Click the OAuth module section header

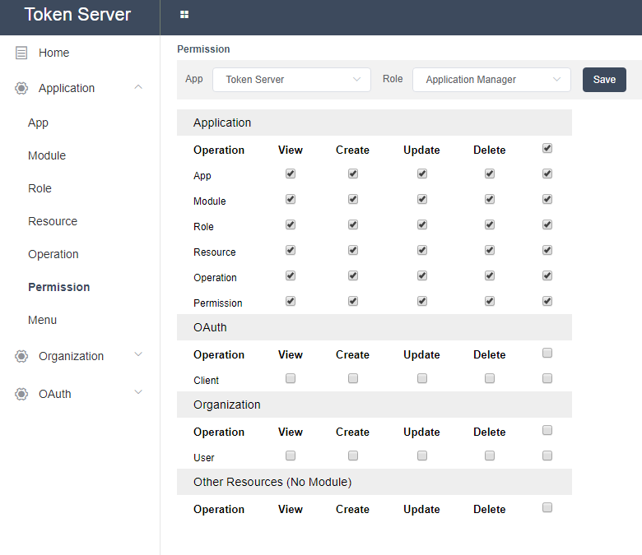click(x=374, y=327)
